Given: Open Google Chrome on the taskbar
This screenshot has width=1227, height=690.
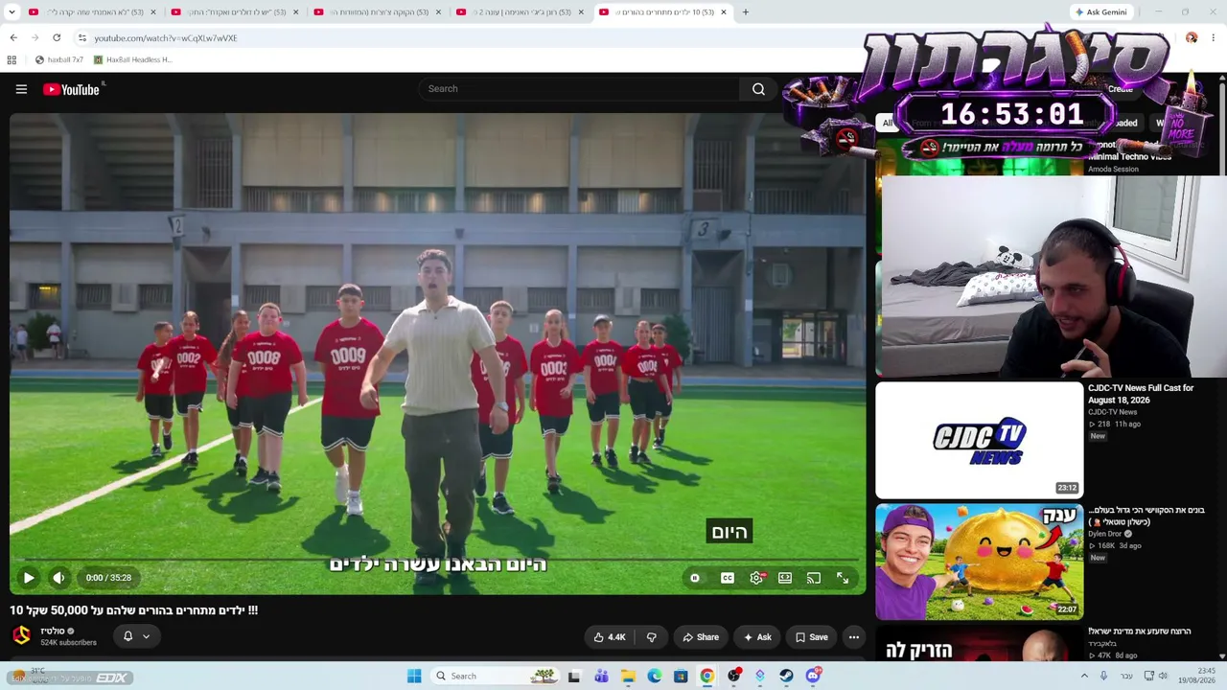Looking at the screenshot, I should [x=706, y=676].
